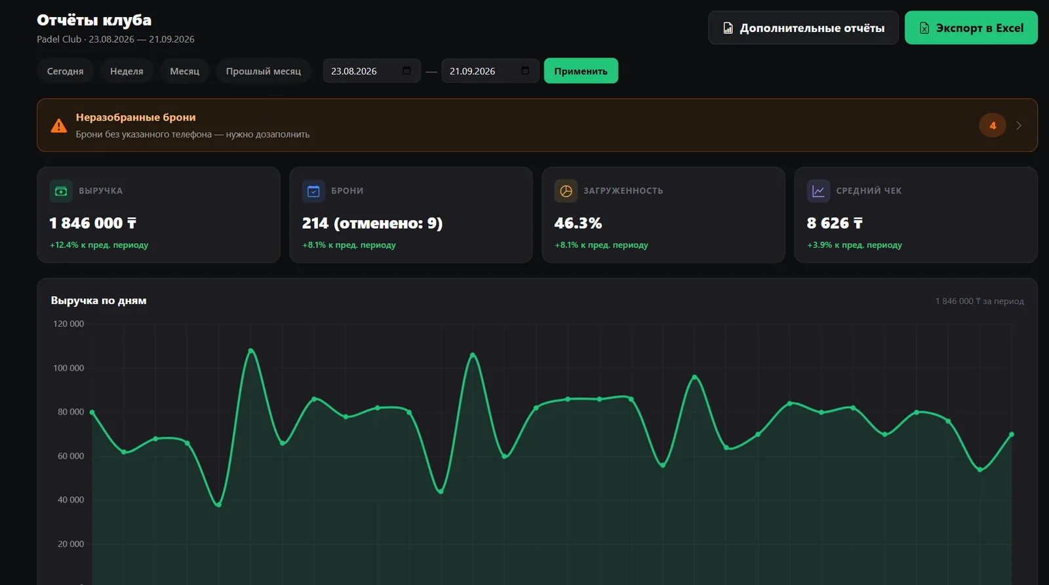The image size is (1049, 585).
Task: Click the +3.9% к пред. периоду text
Action: point(854,245)
